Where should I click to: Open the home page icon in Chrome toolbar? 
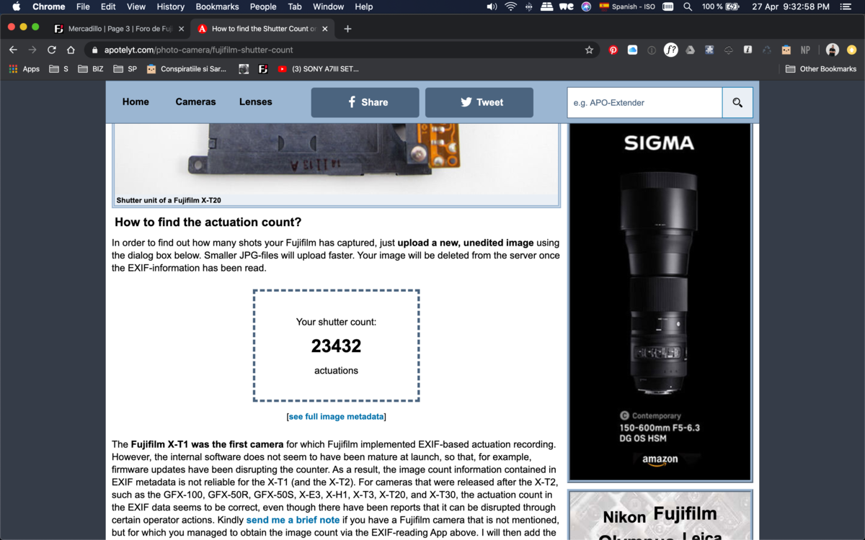pos(71,50)
